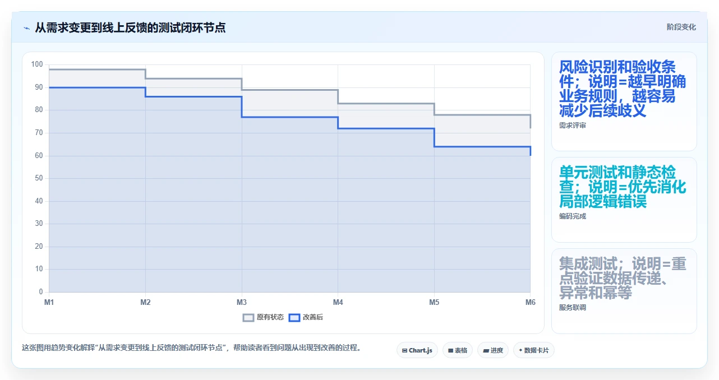Click the blue 改善后 legend swatch

click(x=294, y=318)
